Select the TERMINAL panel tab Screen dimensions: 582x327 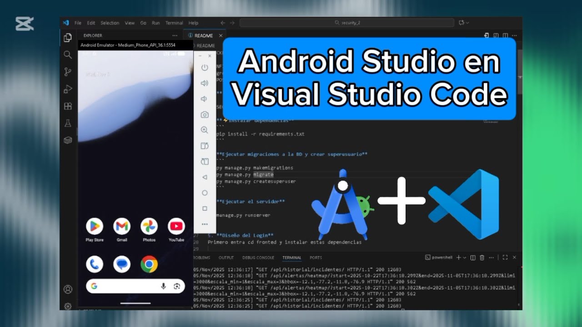pos(292,258)
